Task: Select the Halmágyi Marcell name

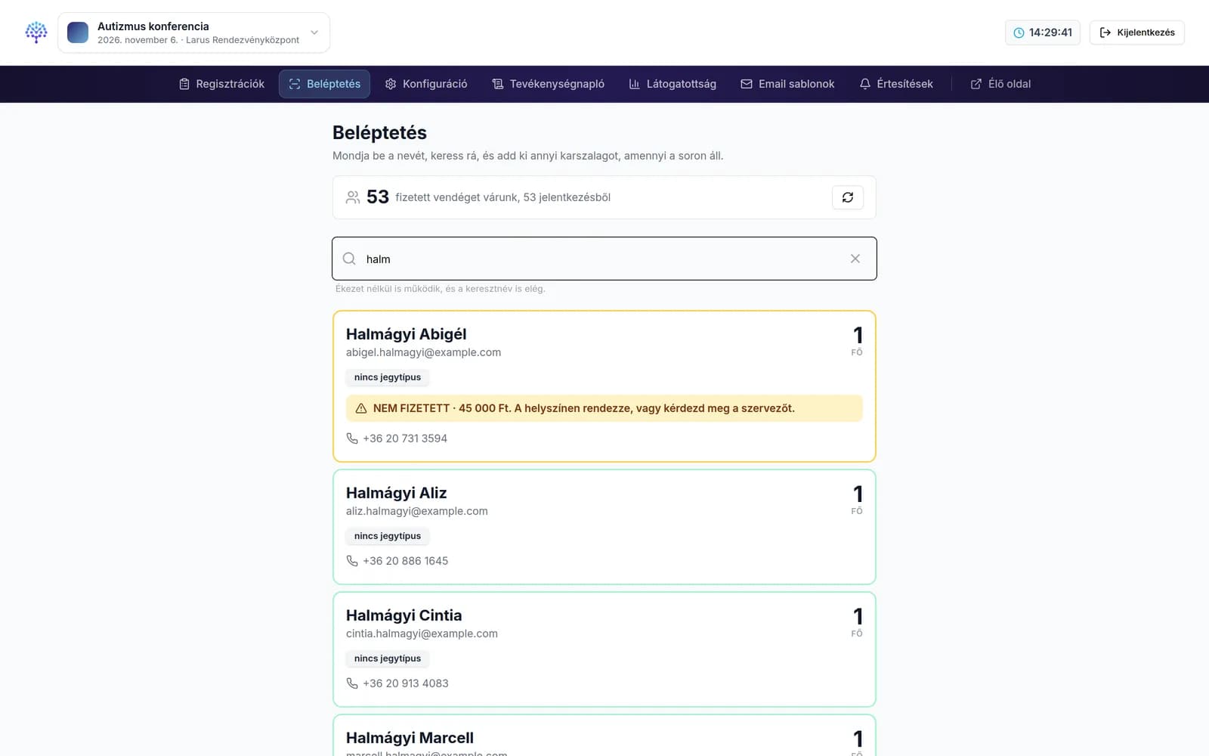Action: click(410, 738)
